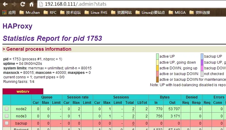
Task: Click the uptime = 0d 0h00m20s line
Action: [23, 64]
